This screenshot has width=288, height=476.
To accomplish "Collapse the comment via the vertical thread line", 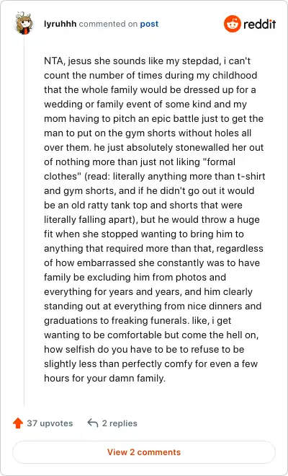I will coord(24,220).
